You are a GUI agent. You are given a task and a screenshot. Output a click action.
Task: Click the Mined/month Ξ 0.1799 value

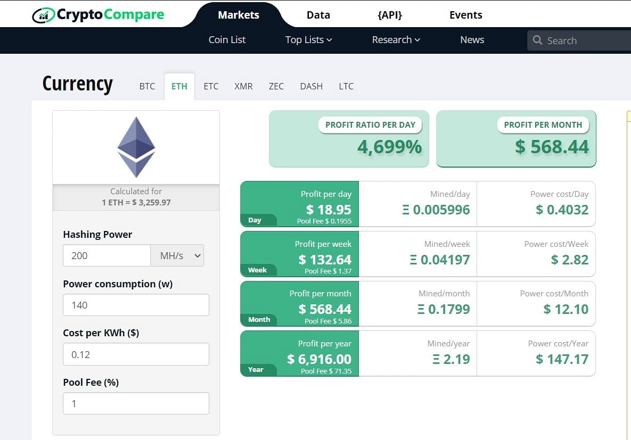tap(444, 309)
